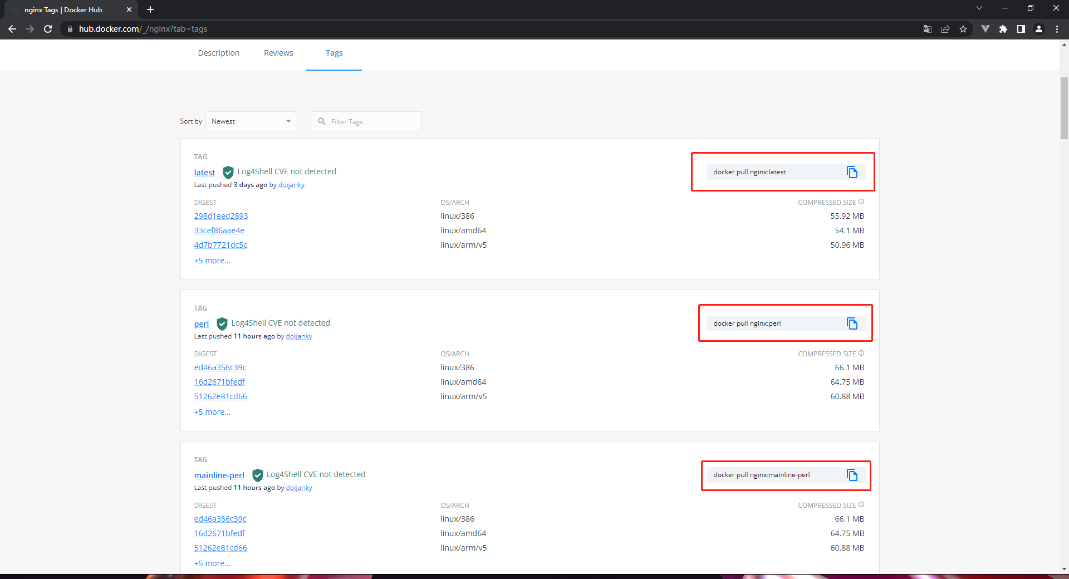Click the page vertical scrollbar thumb
Viewport: 1069px width, 579px height.
coord(1064,109)
